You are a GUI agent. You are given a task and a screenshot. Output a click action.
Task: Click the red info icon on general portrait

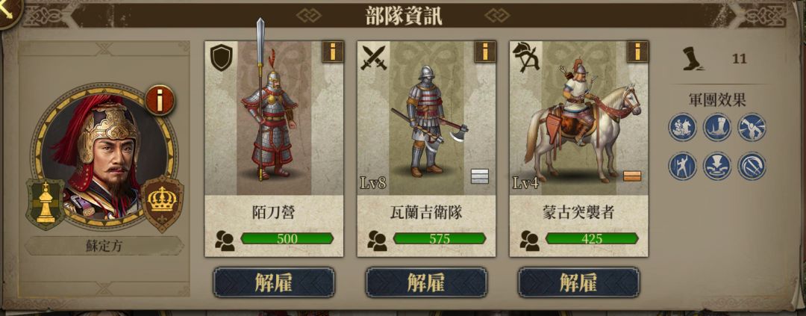160,100
